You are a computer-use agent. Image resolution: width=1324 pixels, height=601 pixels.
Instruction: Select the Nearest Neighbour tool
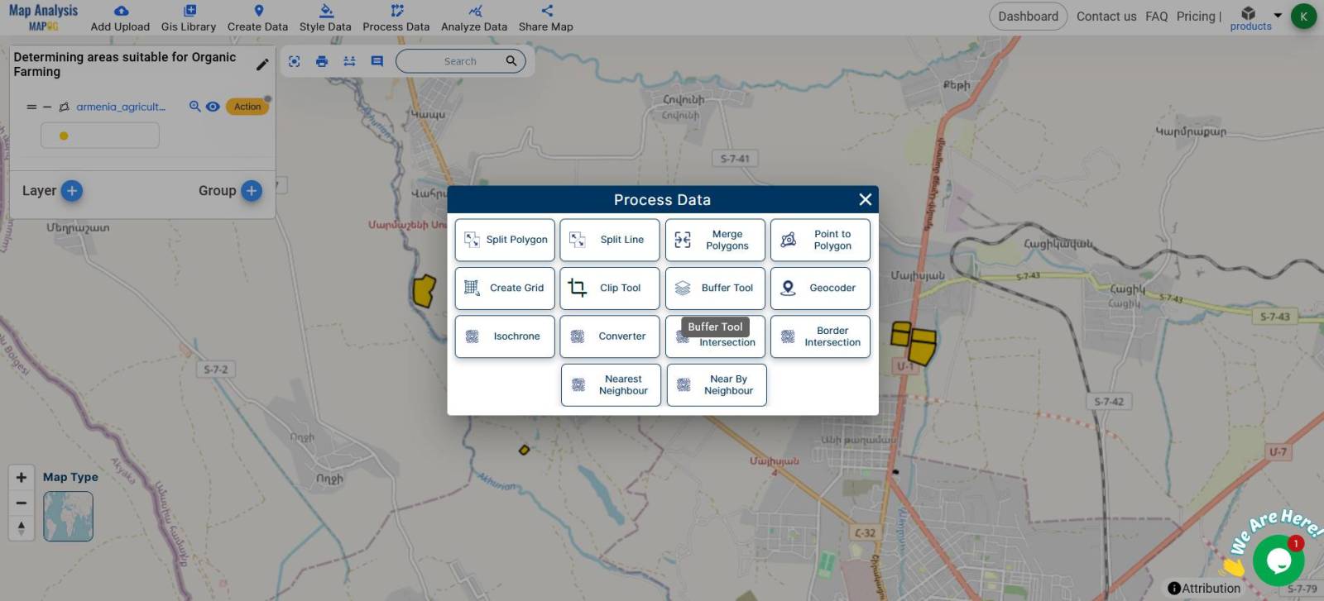[x=611, y=385]
